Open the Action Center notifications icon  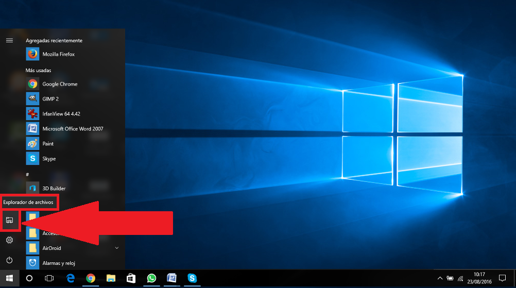502,278
